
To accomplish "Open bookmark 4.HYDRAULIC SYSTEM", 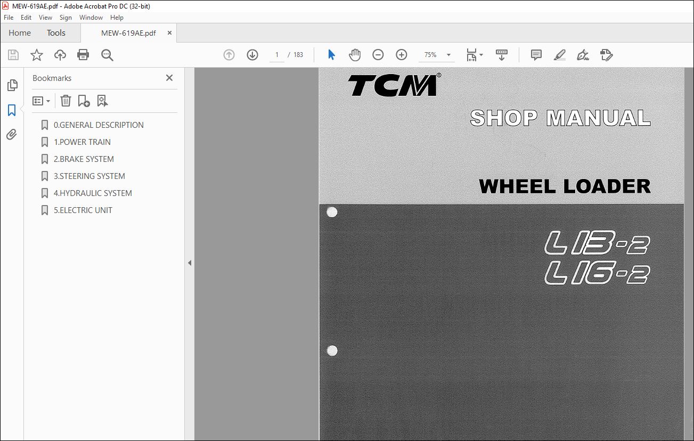I will 93,193.
